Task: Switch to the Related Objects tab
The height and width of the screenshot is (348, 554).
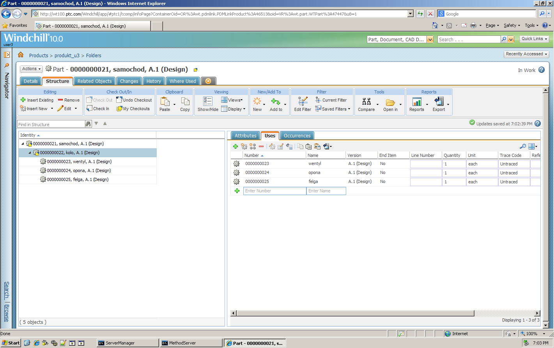Action: tap(94, 81)
